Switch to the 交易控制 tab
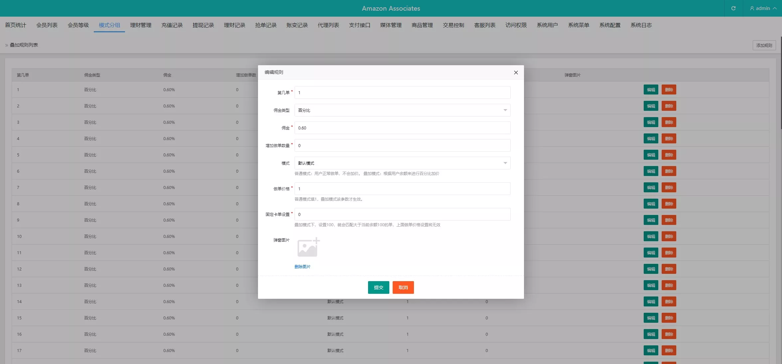Image resolution: width=782 pixels, height=364 pixels. tap(453, 25)
